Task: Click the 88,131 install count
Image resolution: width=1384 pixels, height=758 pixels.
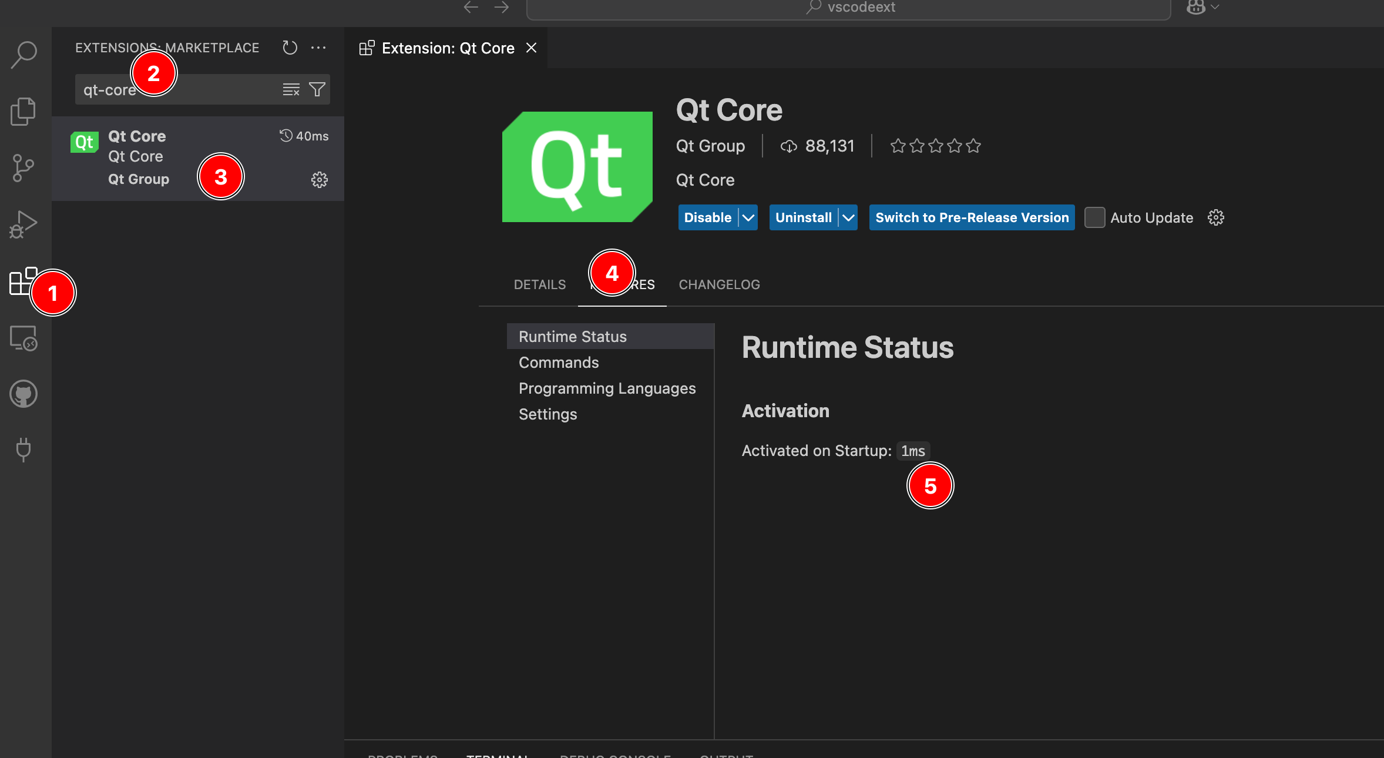Action: coord(830,146)
